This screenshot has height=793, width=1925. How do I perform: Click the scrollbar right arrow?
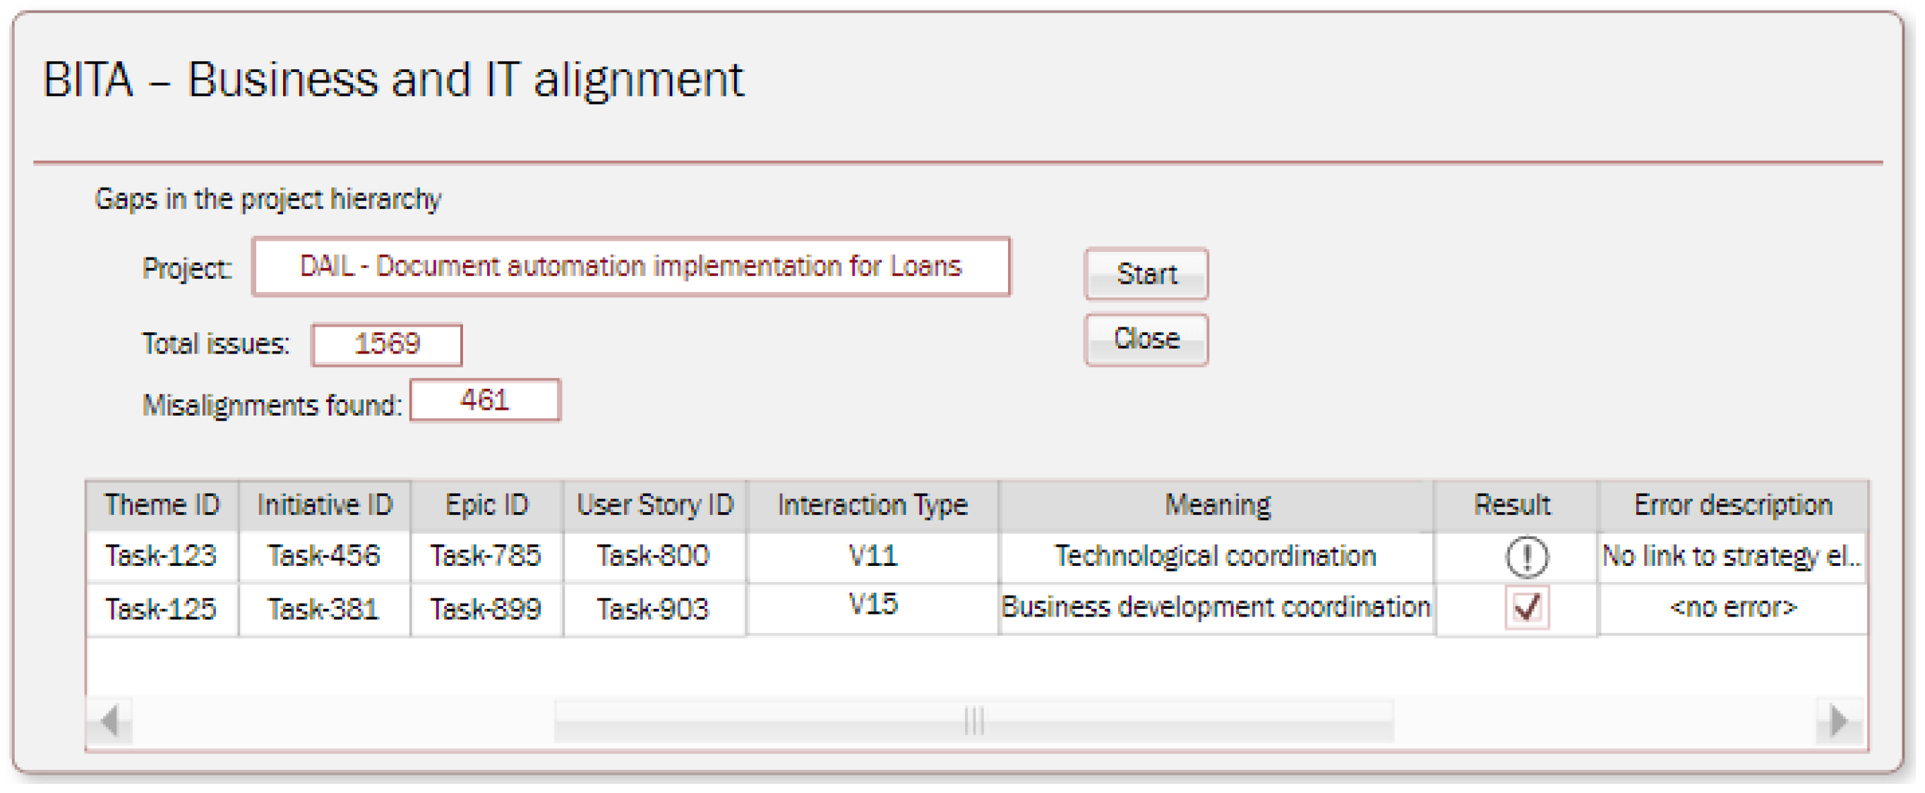pyautogui.click(x=1839, y=722)
